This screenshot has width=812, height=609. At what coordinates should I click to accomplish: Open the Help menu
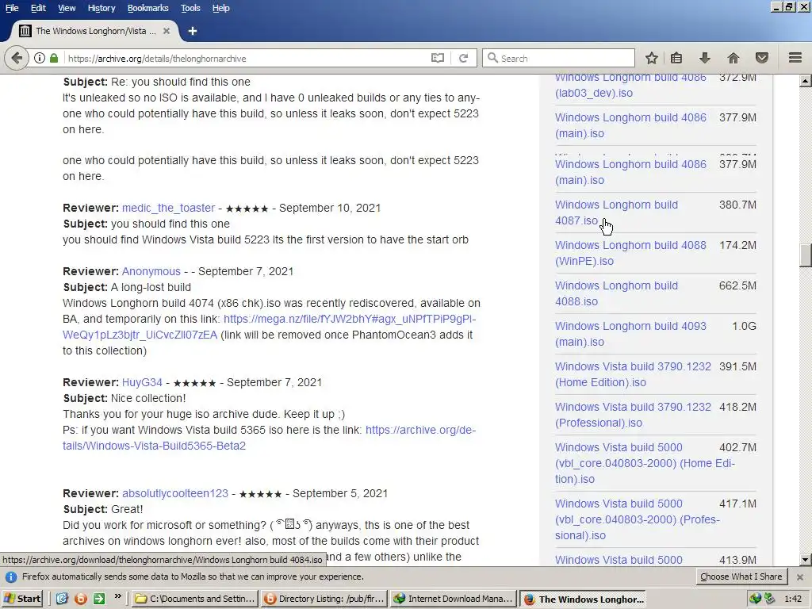pyautogui.click(x=220, y=8)
